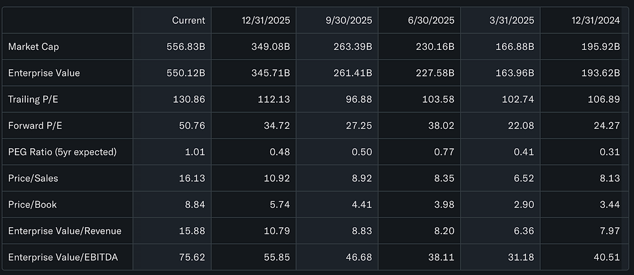Click the Enterprise Value/Revenue row label

coord(65,230)
